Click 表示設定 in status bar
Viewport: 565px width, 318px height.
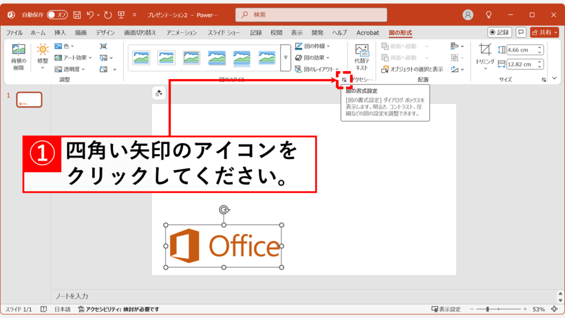coord(446,309)
